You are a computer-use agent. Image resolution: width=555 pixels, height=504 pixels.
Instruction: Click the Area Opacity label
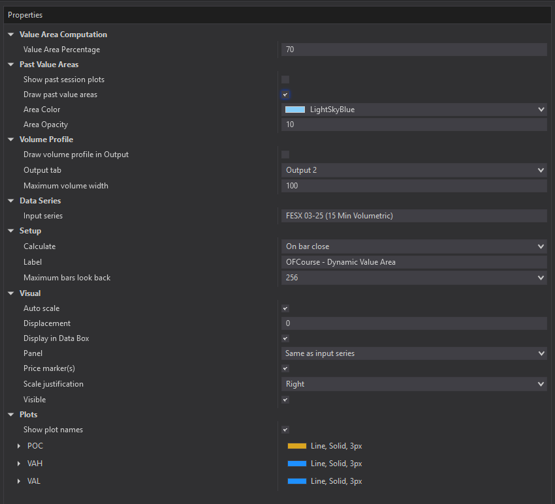46,125
